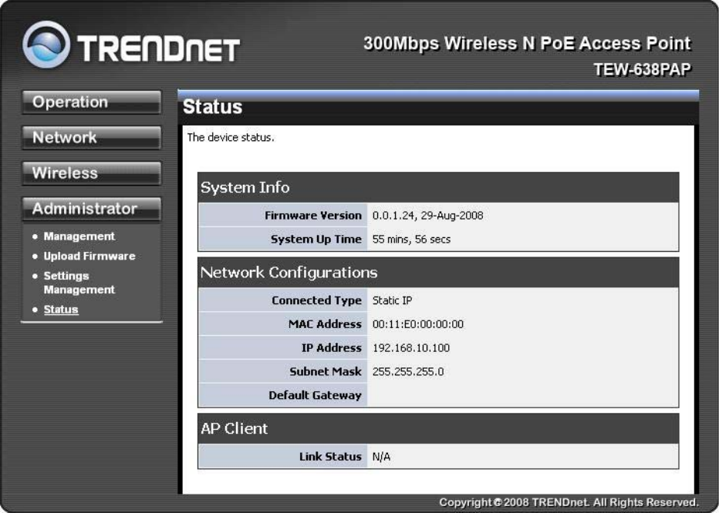Go to the Management page
719x513 pixels.
click(79, 236)
